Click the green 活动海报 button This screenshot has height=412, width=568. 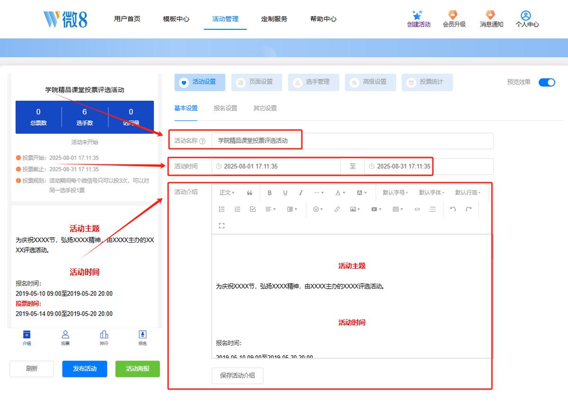tap(138, 369)
